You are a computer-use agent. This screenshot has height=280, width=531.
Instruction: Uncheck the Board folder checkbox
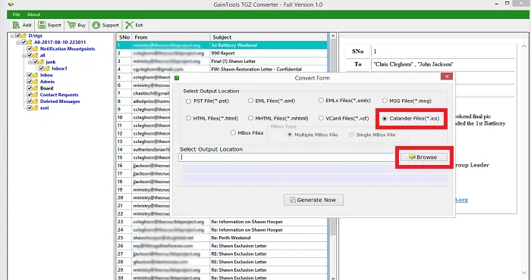click(x=30, y=88)
